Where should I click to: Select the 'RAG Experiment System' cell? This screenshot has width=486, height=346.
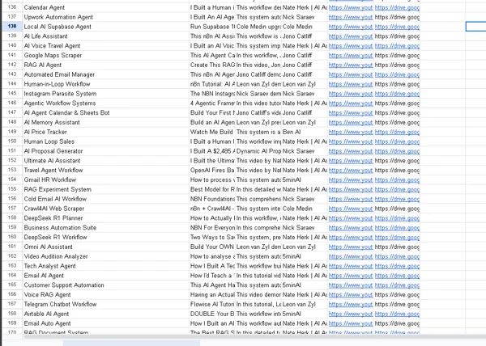[x=106, y=189]
